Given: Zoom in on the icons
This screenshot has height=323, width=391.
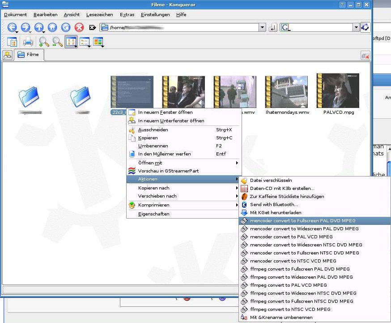Looking at the screenshot, I should (44, 42).
